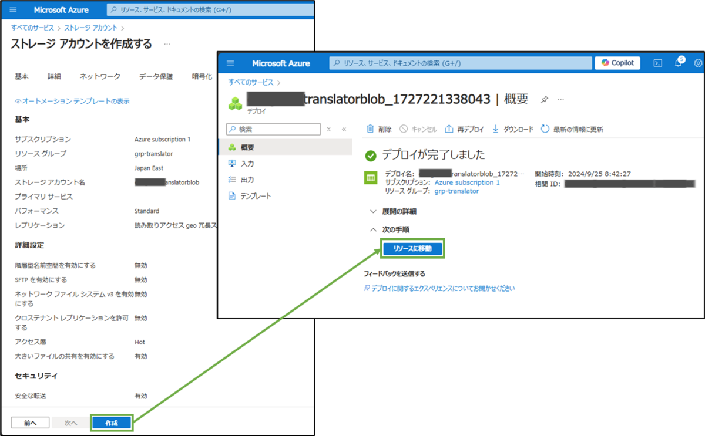This screenshot has width=705, height=436.
Task: Open hamburger menu in storage account window
Action: 14,11
